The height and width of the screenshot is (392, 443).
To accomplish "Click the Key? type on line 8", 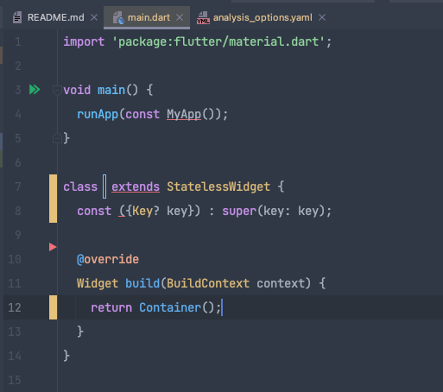I will (x=146, y=211).
